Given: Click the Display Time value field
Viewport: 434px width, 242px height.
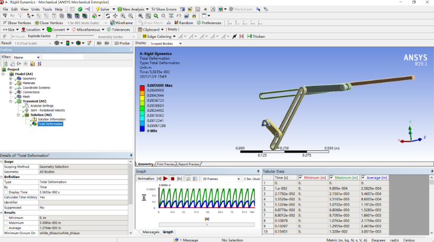Looking at the screenshot, I should click(x=83, y=192).
